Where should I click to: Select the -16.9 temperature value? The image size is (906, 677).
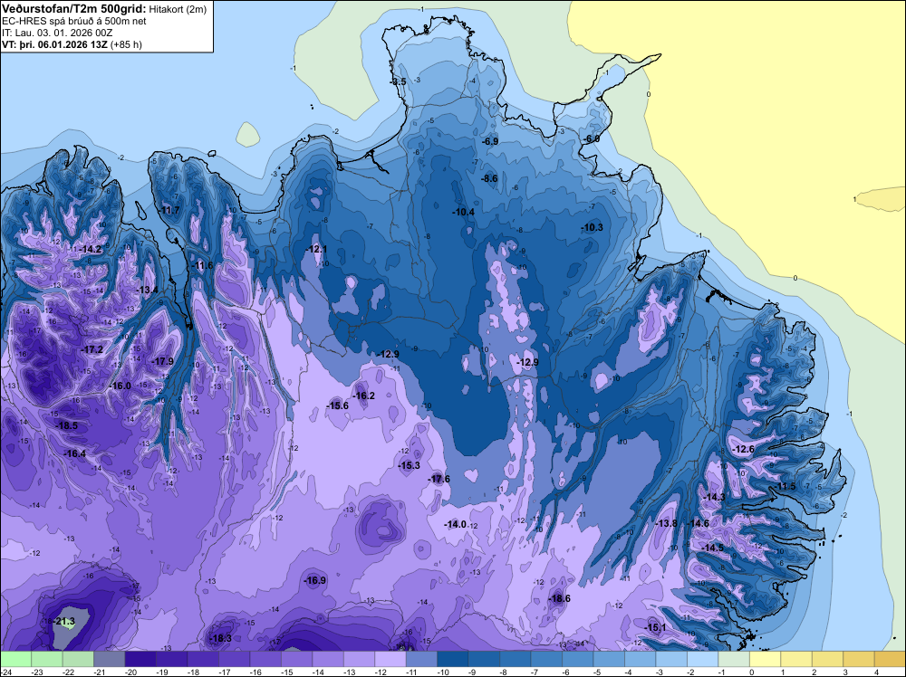(x=315, y=581)
